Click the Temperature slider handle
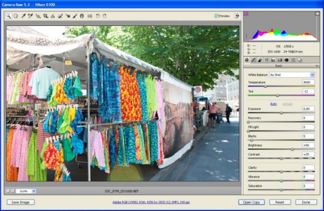The height and width of the screenshot is (211, 324). [x=265, y=87]
